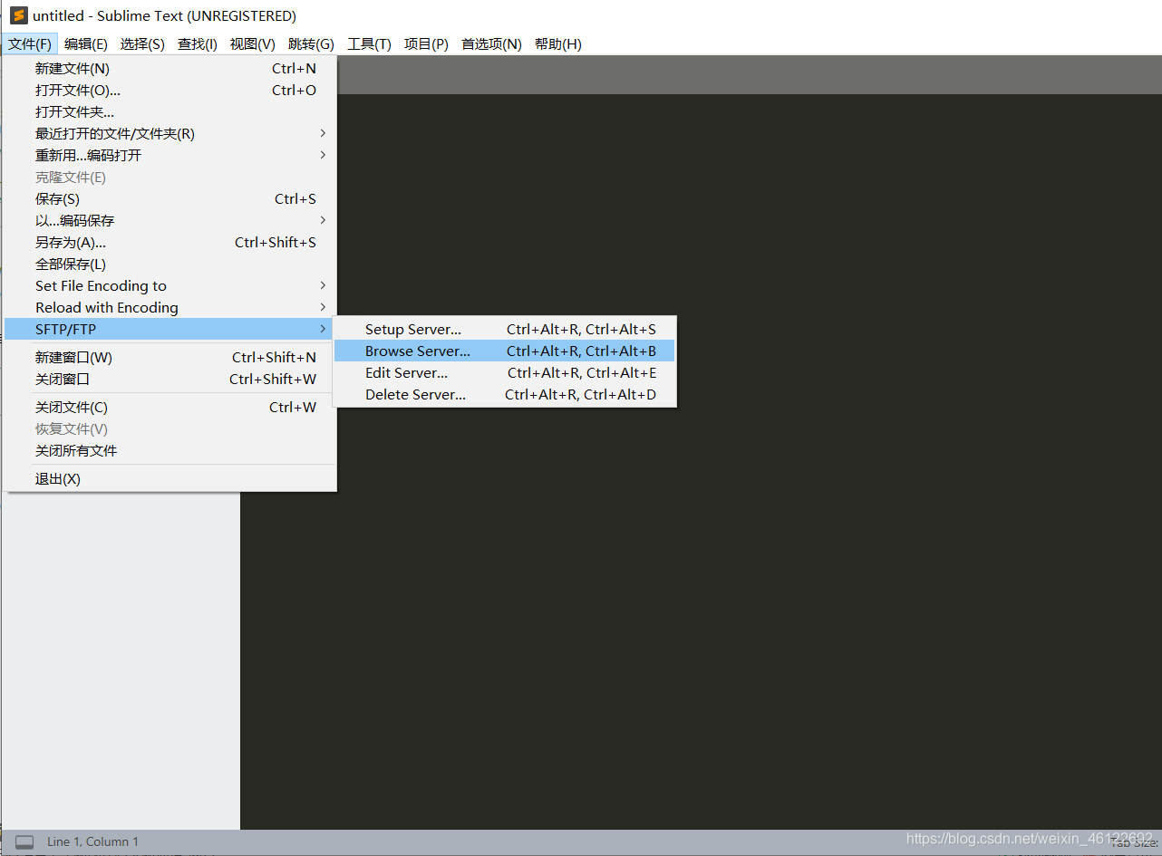Expand Set File Encoding to submenu
The image size is (1162, 856).
click(169, 285)
